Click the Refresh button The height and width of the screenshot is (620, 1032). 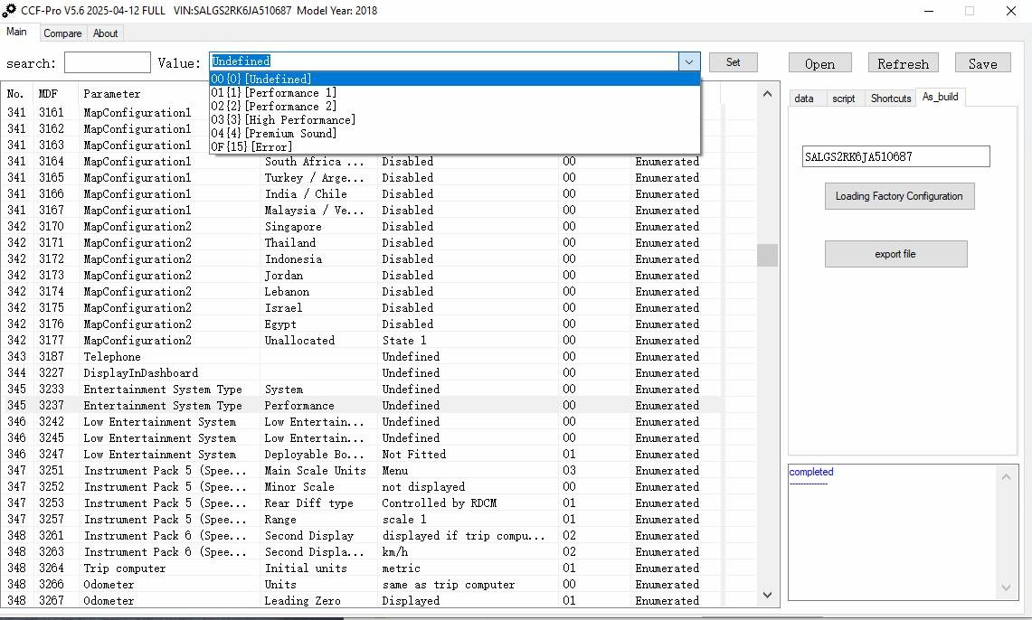coord(903,63)
